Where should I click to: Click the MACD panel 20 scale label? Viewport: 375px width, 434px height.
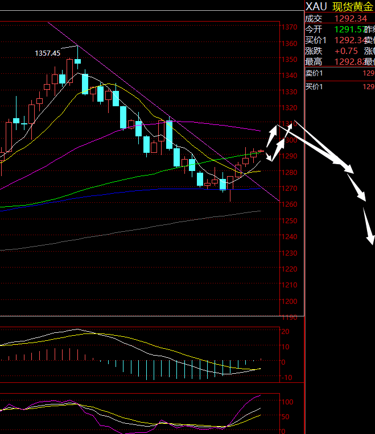tap(286, 332)
